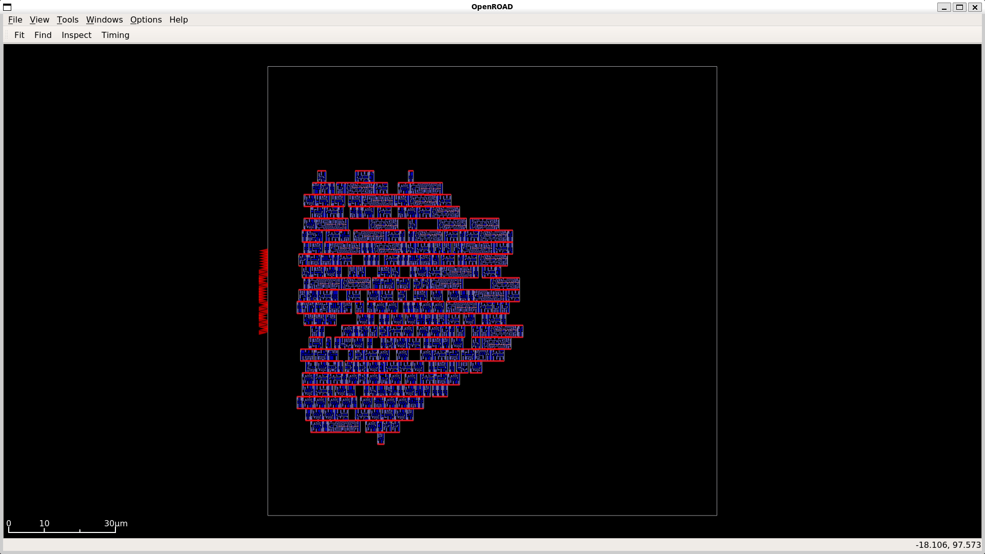Click the window menu icon in title bar
This screenshot has width=985, height=554.
coord(7,7)
